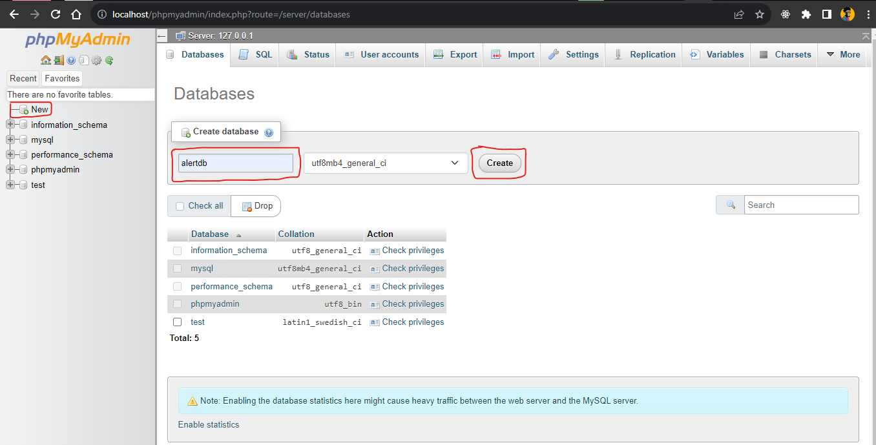The height and width of the screenshot is (445, 876).
Task: Open React Developer Tools extension icon
Action: pyautogui.click(x=786, y=14)
